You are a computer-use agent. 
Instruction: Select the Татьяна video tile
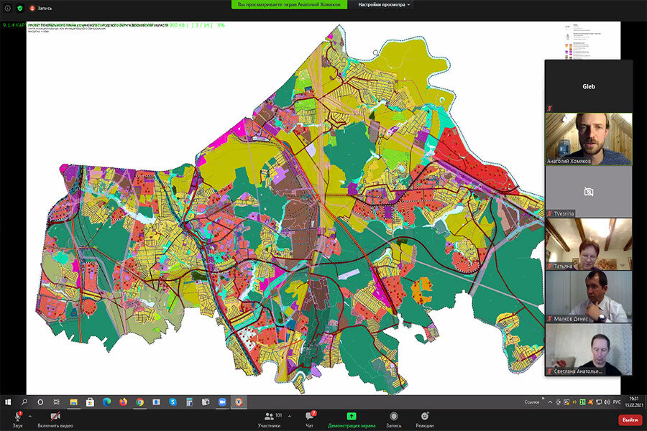588,244
